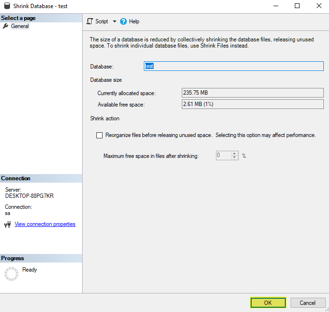Select the General page label

(20, 26)
